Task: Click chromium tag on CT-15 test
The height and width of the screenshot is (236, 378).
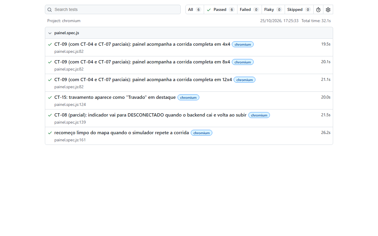Action: click(188, 98)
